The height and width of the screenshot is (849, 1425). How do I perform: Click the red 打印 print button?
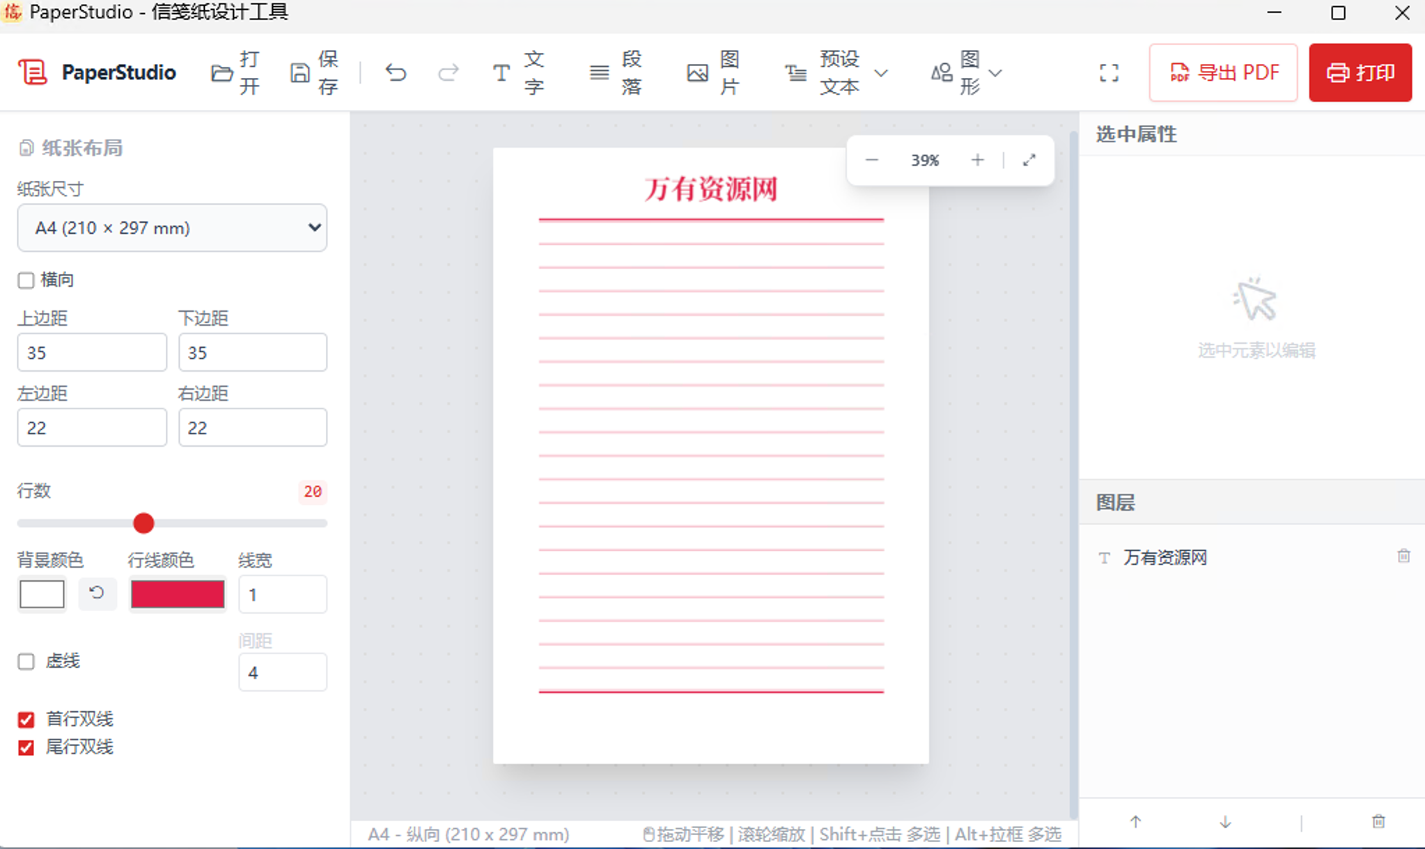tap(1360, 72)
